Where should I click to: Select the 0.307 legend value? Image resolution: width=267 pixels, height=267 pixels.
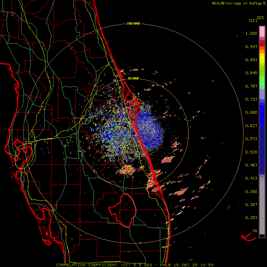click(251, 205)
